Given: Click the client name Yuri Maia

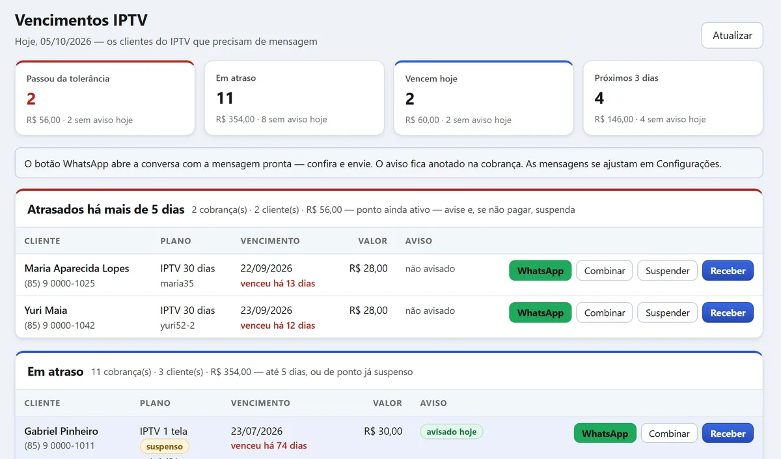Looking at the screenshot, I should tap(46, 310).
